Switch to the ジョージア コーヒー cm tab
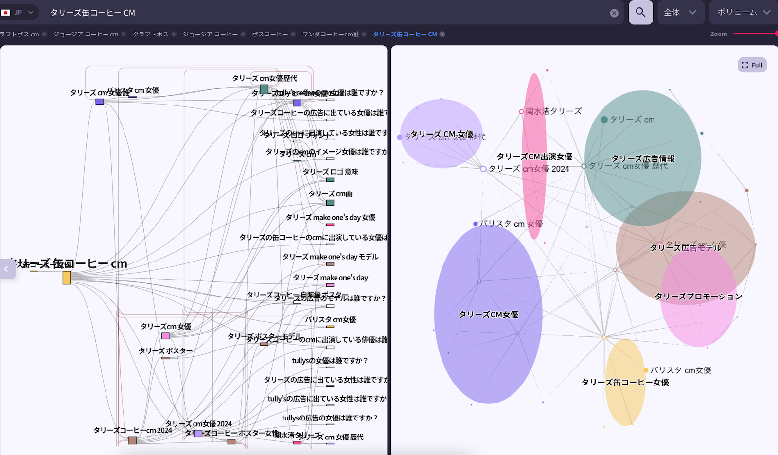The image size is (778, 455). [86, 34]
